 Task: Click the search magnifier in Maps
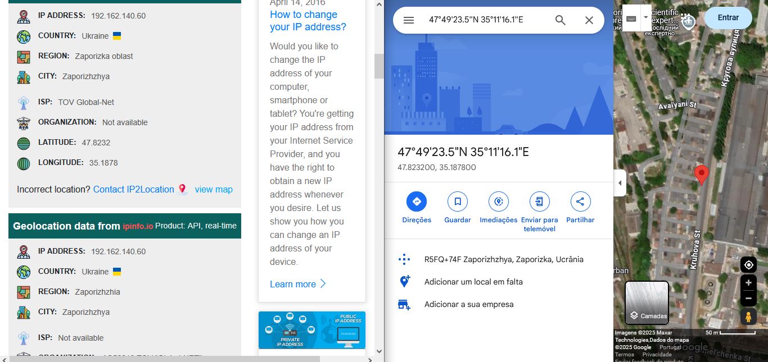(x=561, y=20)
